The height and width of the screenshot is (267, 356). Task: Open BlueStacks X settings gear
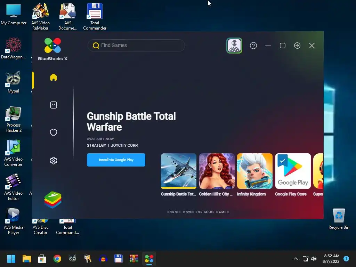click(x=53, y=161)
